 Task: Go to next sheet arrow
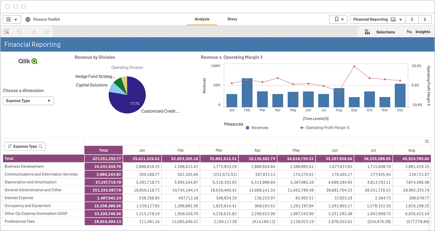[x=425, y=19]
